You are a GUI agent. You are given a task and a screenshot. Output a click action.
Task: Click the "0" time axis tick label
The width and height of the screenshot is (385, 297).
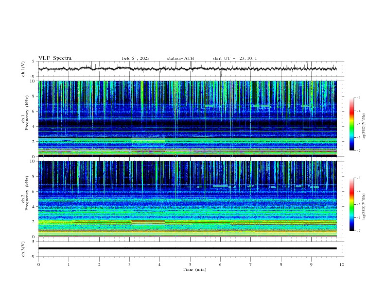[x=38, y=264]
